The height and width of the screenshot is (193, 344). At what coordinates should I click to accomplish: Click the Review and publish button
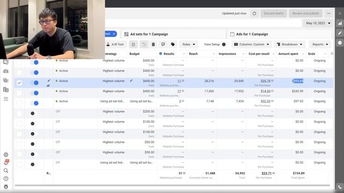click(x=306, y=13)
